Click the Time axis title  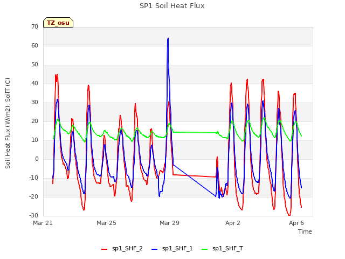[x=305, y=231]
